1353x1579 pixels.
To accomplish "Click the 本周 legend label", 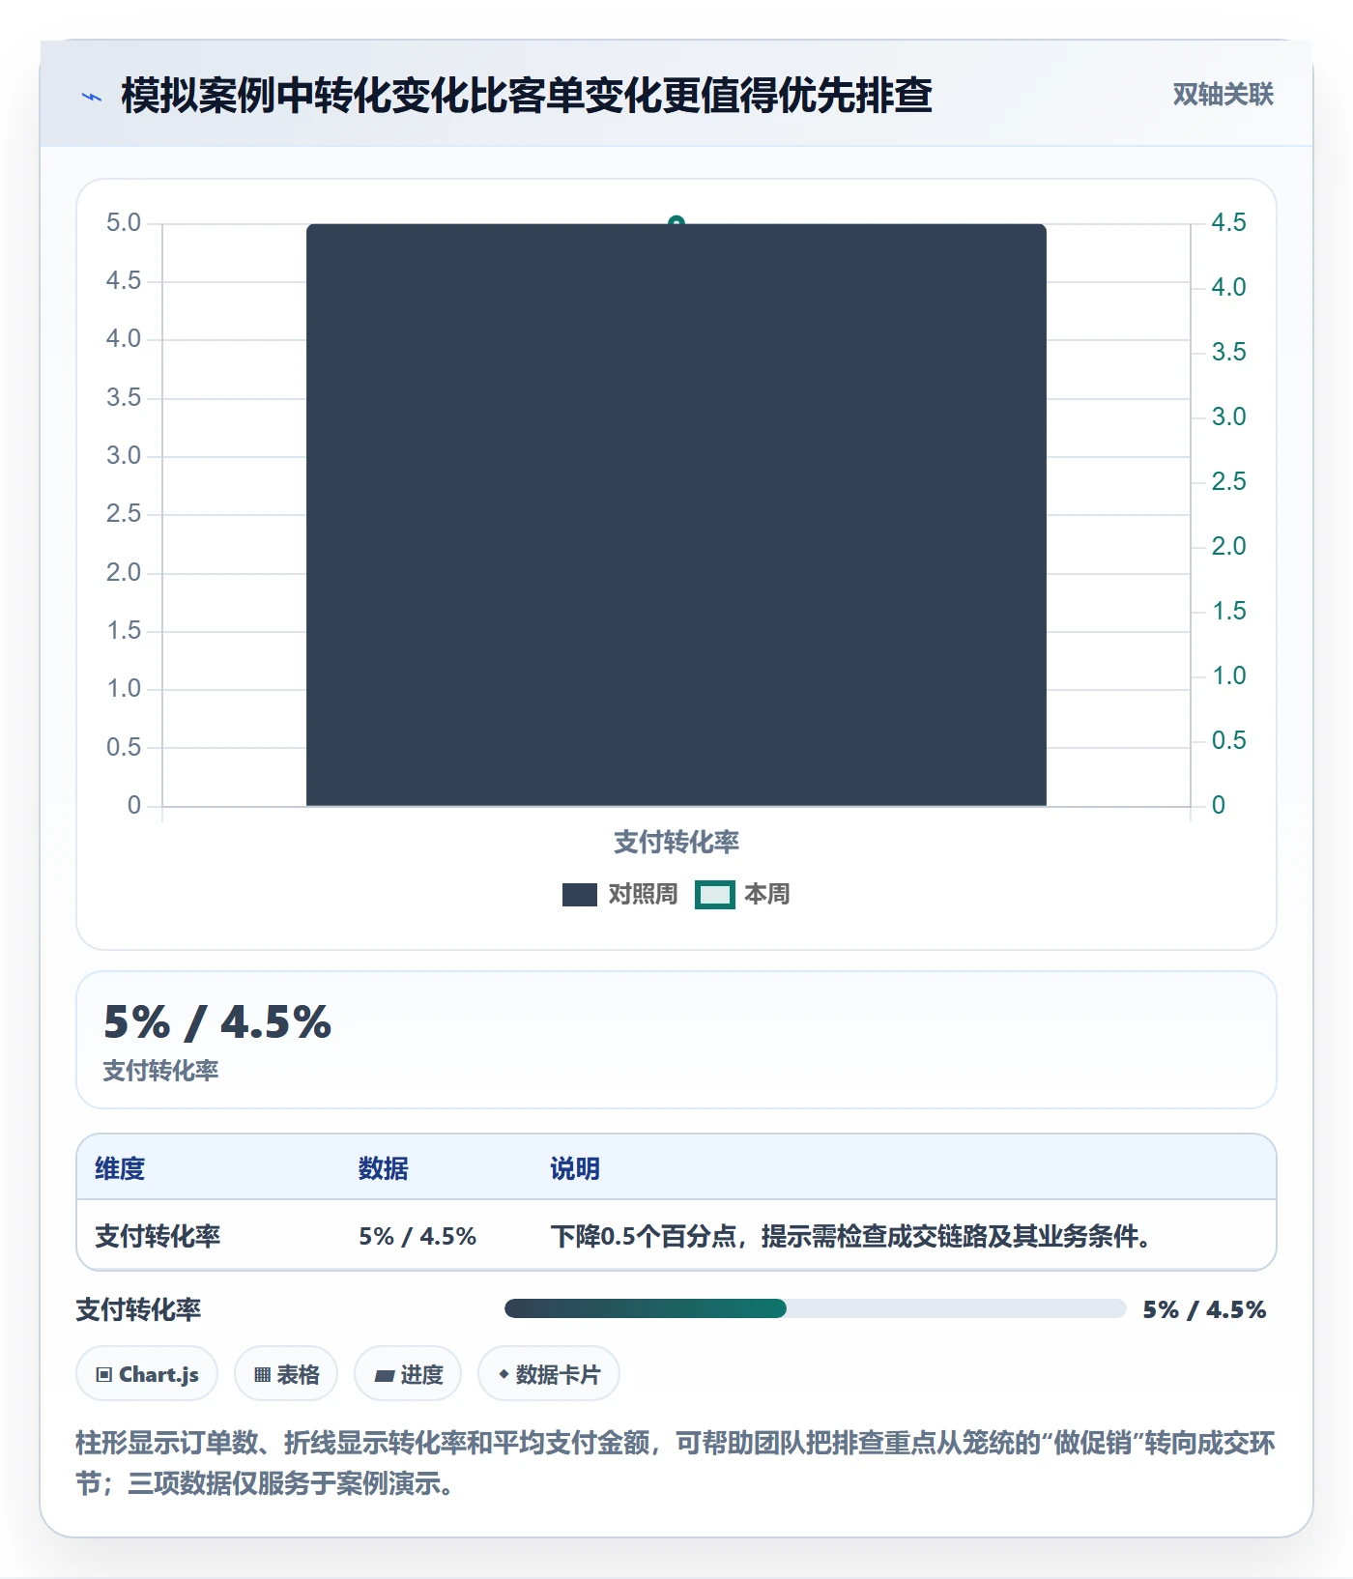I will (766, 894).
